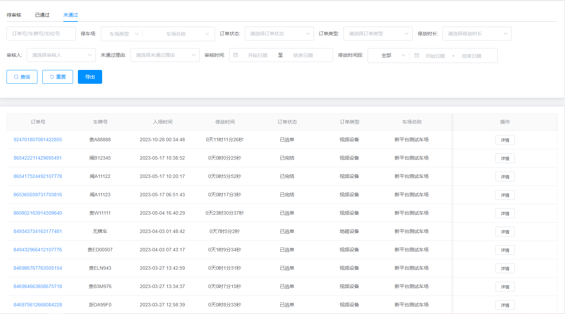Open the 全部 dropdown in 停放时间段
The image size is (565, 314).
[x=389, y=55]
